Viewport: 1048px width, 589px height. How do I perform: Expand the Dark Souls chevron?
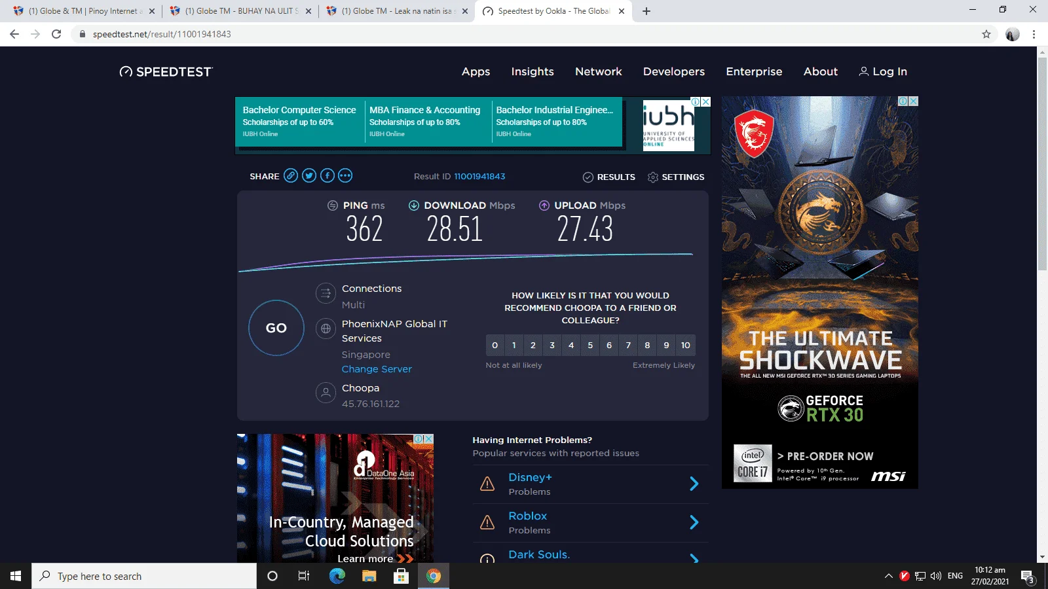[694, 558]
